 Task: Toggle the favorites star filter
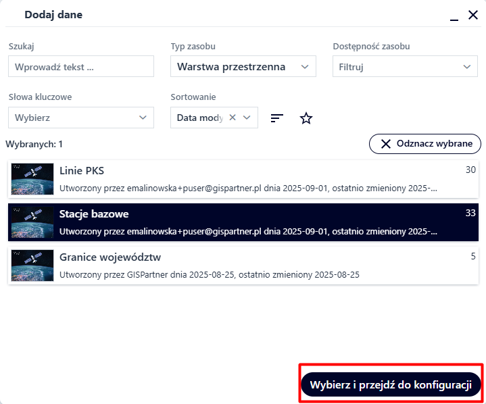[x=306, y=118]
